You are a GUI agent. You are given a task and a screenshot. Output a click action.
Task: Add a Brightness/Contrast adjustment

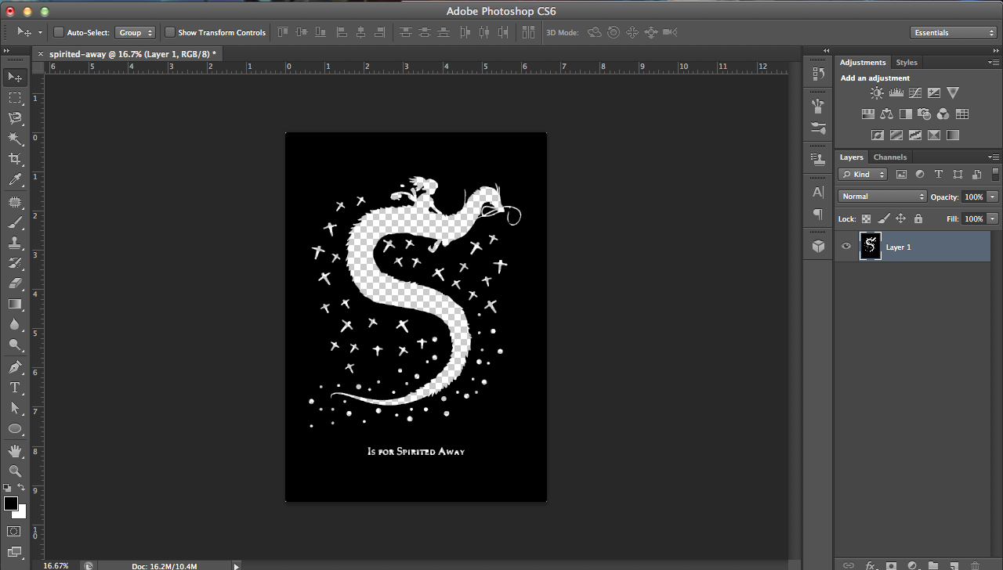click(877, 93)
